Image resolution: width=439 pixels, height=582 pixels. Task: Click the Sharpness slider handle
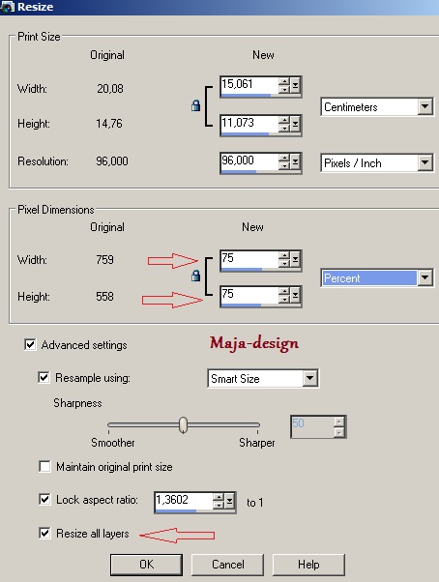point(183,425)
